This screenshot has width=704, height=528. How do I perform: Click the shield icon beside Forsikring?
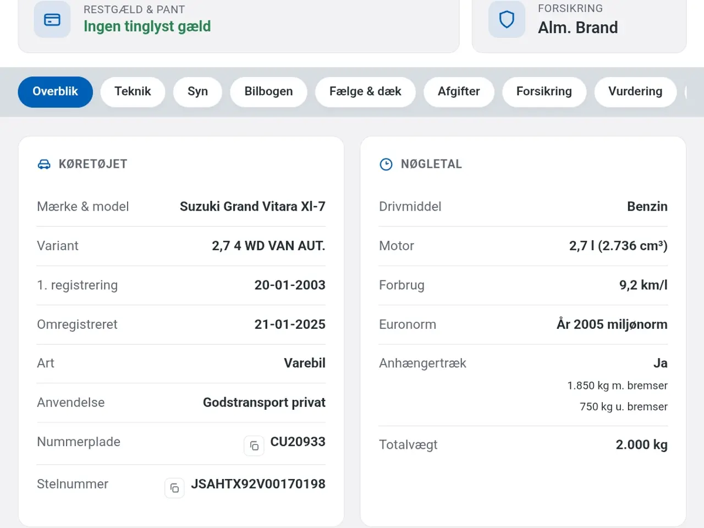point(507,20)
